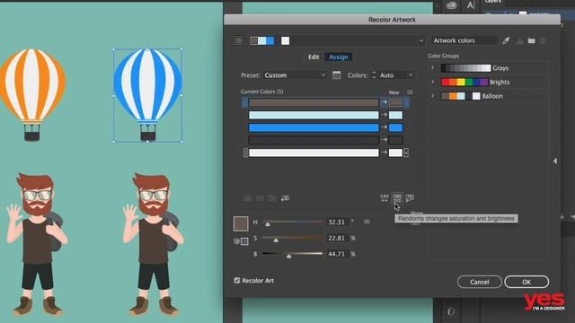The height and width of the screenshot is (323, 575).
Task: Toggle the Recolor Art checkbox
Action: [237, 281]
